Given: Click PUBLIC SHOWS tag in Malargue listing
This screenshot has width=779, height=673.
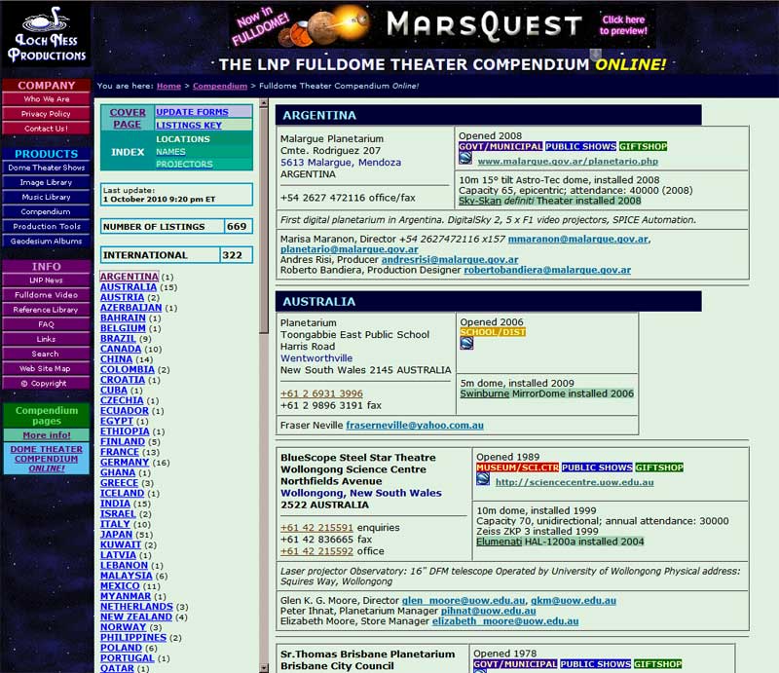Looking at the screenshot, I should [x=580, y=147].
